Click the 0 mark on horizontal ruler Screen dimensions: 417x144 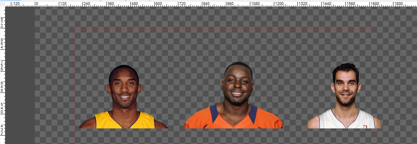tap(37, 4)
